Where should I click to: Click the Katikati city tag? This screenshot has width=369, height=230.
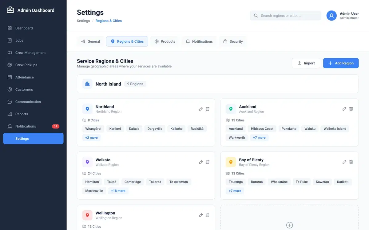click(343, 182)
